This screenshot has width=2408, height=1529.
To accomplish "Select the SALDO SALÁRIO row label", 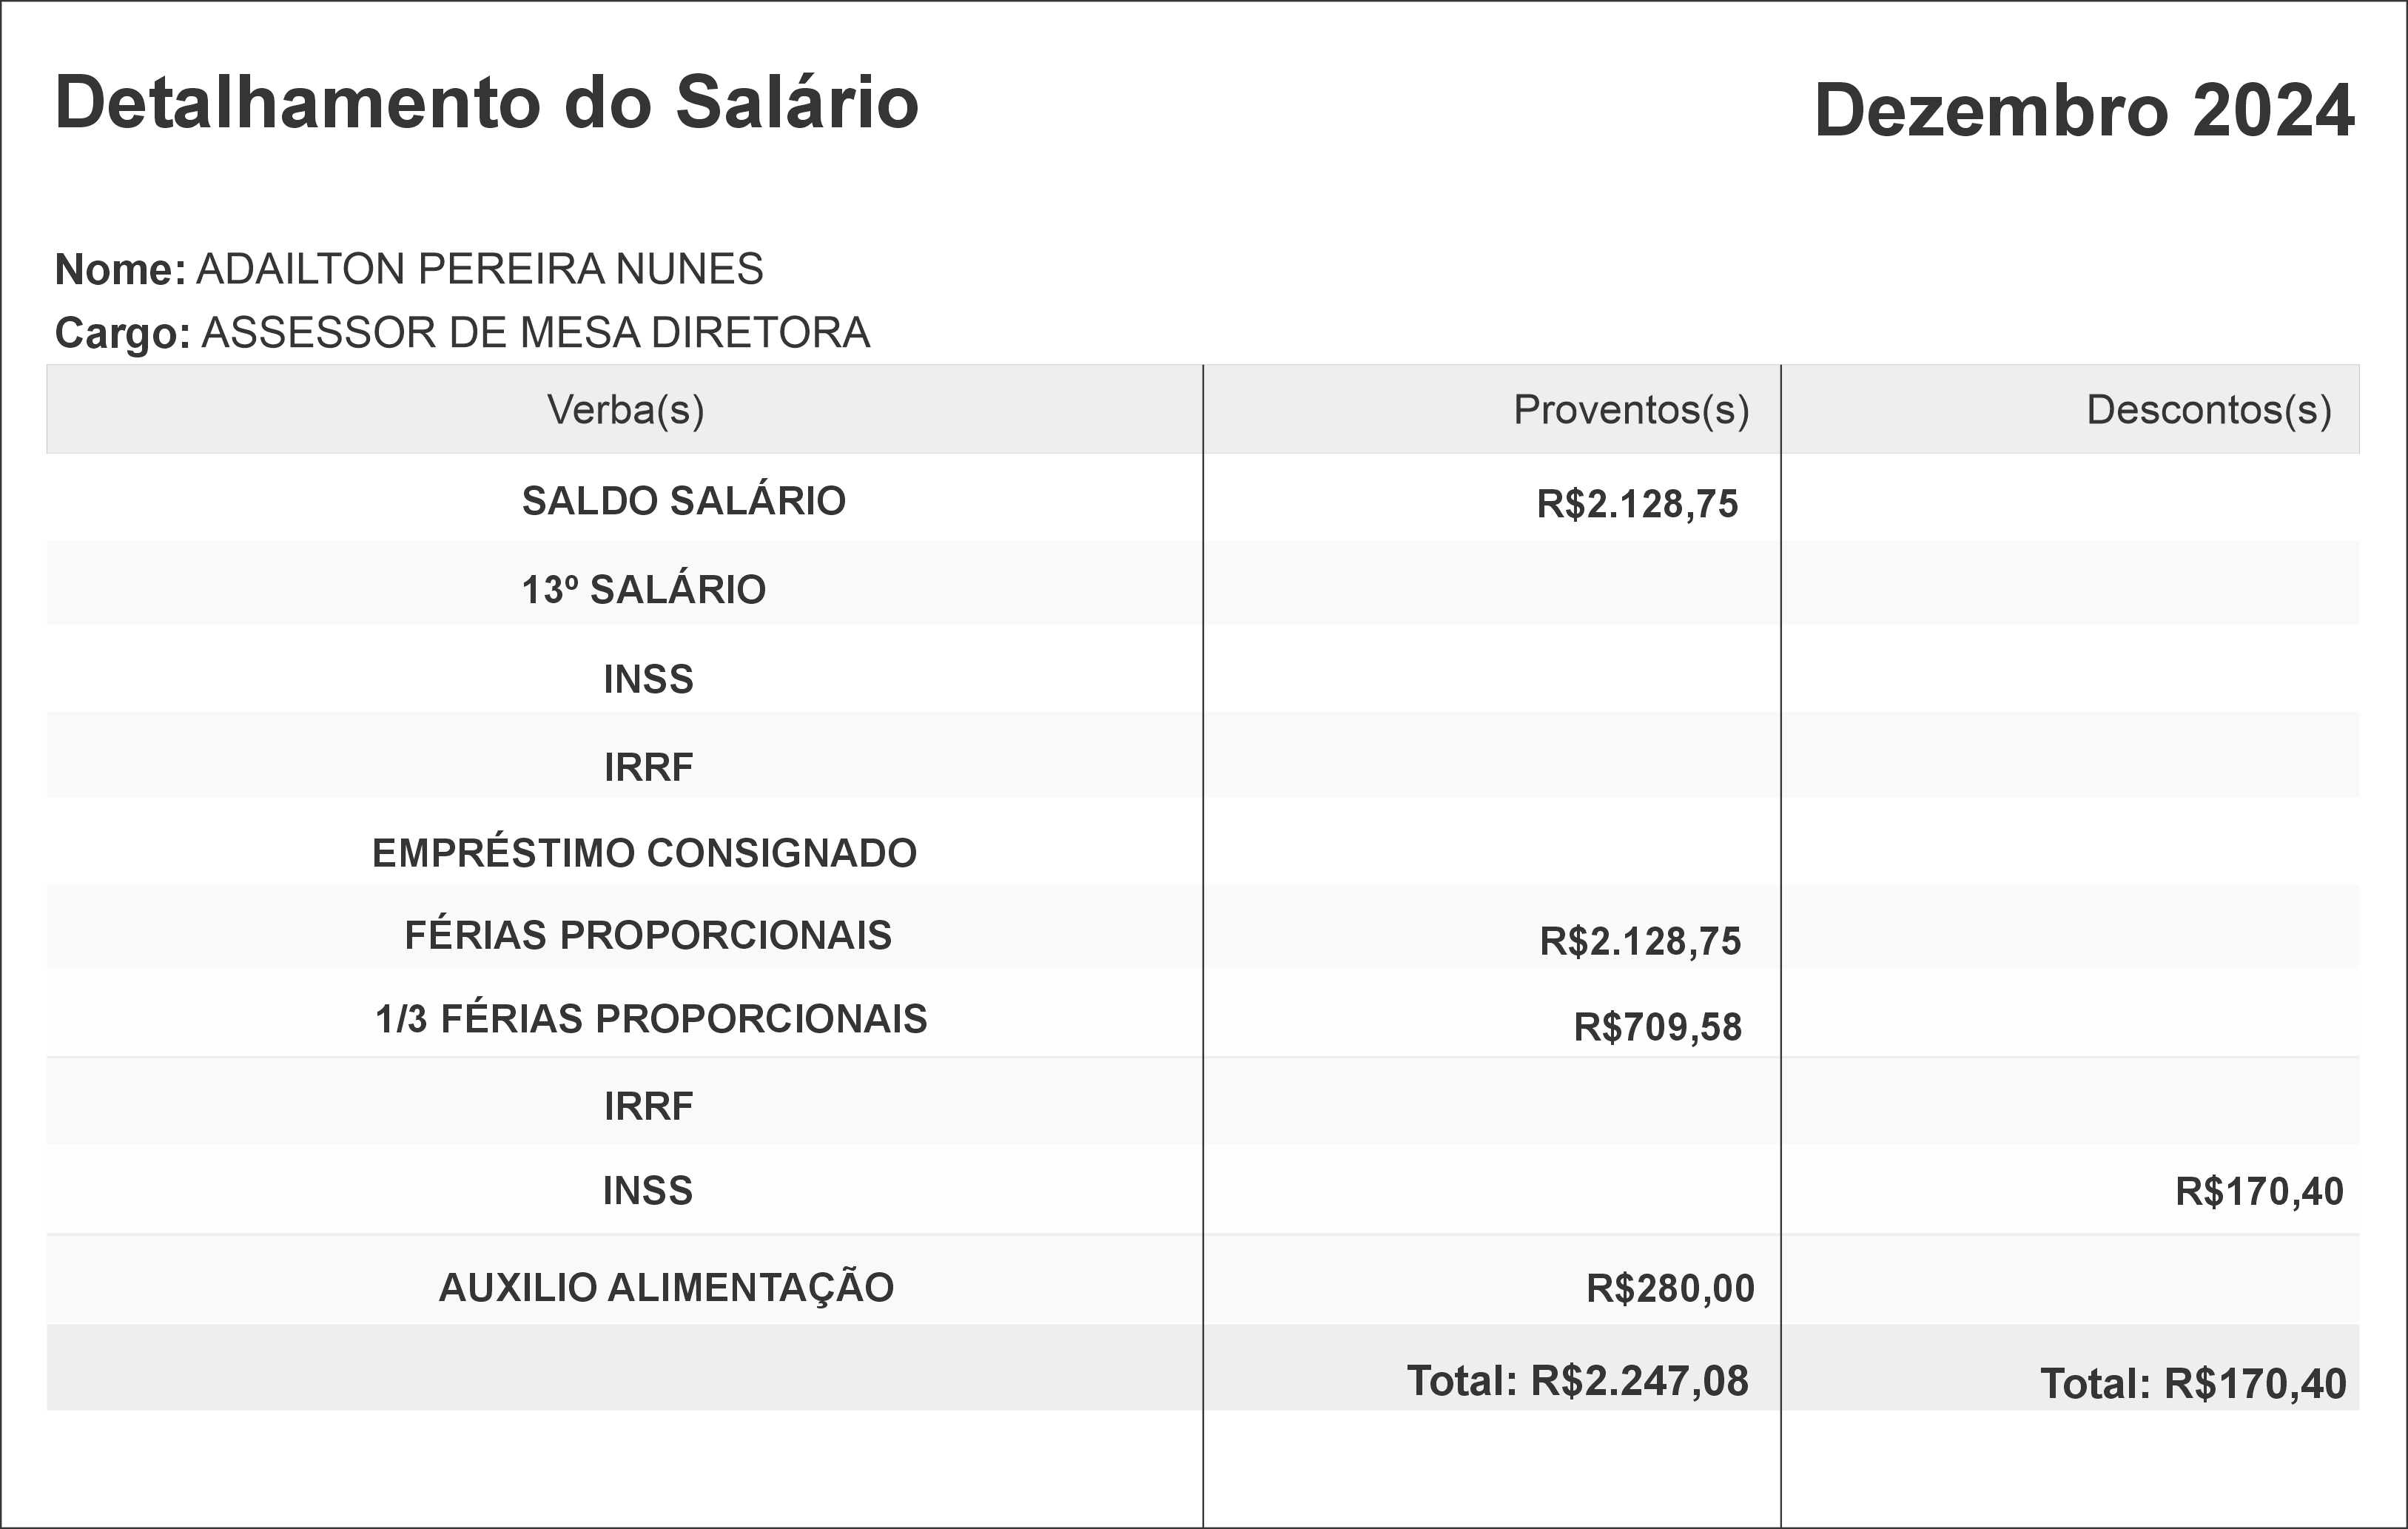I will click(683, 501).
